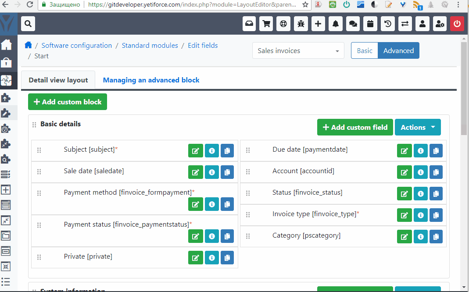The image size is (469, 292).
Task: Open the Actions dropdown in Basic details
Action: tap(418, 127)
